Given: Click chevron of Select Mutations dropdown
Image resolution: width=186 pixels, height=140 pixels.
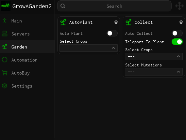Looking at the screenshot, I should click(x=178, y=72).
